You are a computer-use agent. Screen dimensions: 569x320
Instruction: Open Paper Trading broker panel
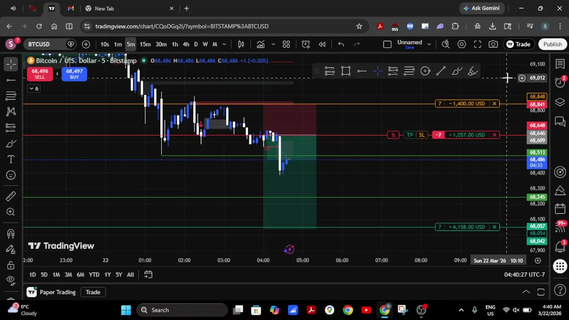click(52, 292)
